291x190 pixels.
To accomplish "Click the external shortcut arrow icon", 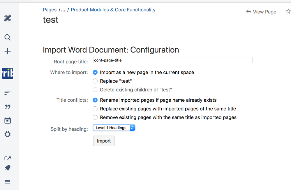I will pyautogui.click(x=8, y=158).
